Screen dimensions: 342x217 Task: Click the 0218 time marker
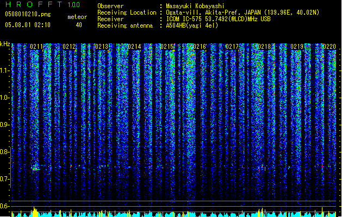point(264,47)
